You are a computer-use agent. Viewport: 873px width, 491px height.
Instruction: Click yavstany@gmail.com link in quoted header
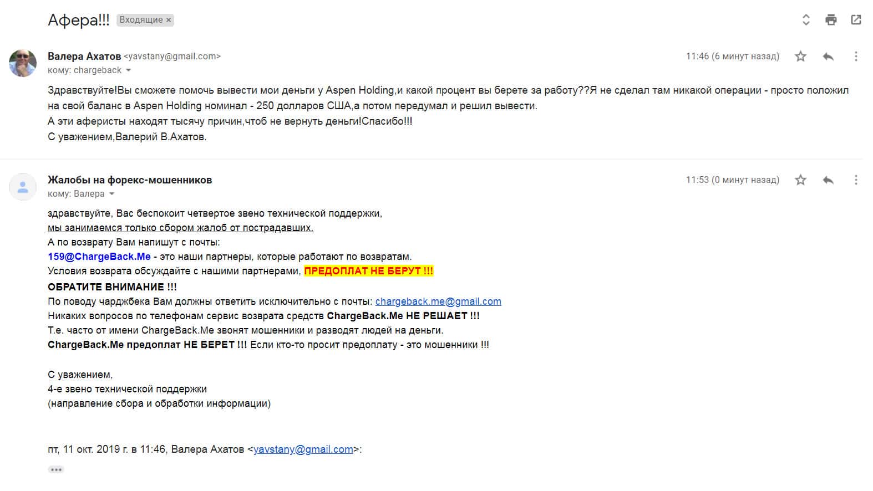303,449
